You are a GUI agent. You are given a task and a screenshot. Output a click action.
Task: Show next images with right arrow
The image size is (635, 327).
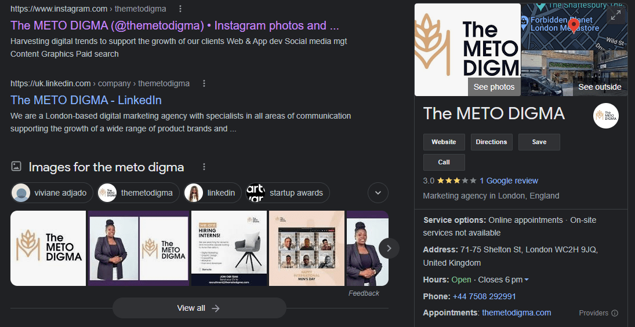389,248
